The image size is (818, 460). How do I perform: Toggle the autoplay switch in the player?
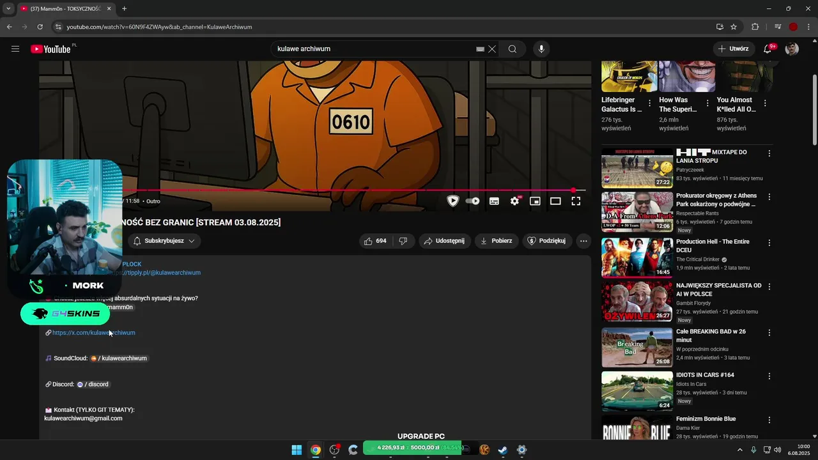tap(473, 201)
